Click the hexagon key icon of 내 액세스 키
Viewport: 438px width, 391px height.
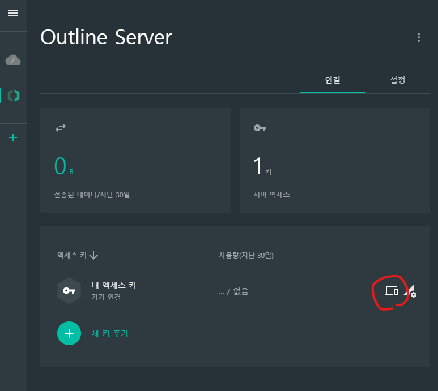[x=69, y=291]
